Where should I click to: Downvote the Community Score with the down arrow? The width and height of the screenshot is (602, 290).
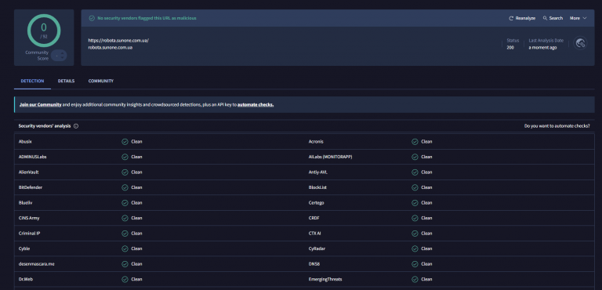point(62,58)
